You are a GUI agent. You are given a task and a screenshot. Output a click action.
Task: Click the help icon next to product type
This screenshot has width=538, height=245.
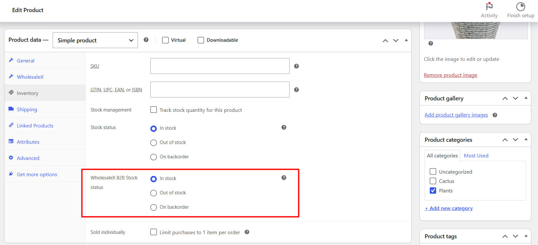146,40
